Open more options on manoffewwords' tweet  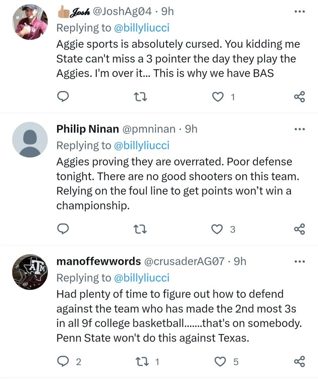click(x=299, y=261)
